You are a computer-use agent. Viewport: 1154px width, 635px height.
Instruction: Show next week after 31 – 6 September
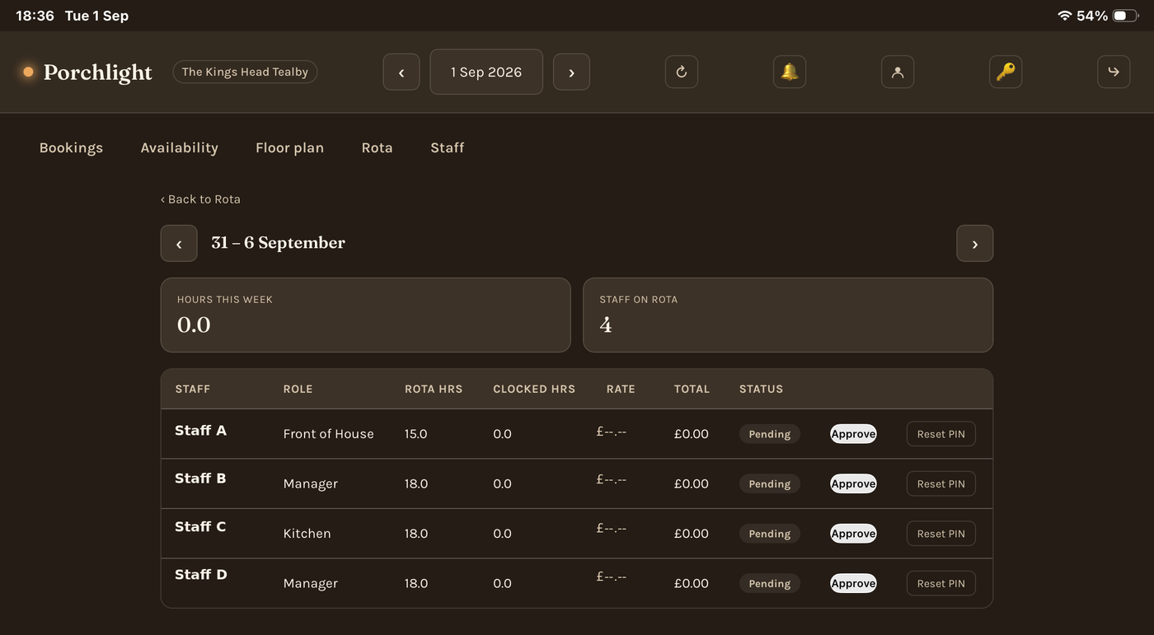click(x=975, y=244)
